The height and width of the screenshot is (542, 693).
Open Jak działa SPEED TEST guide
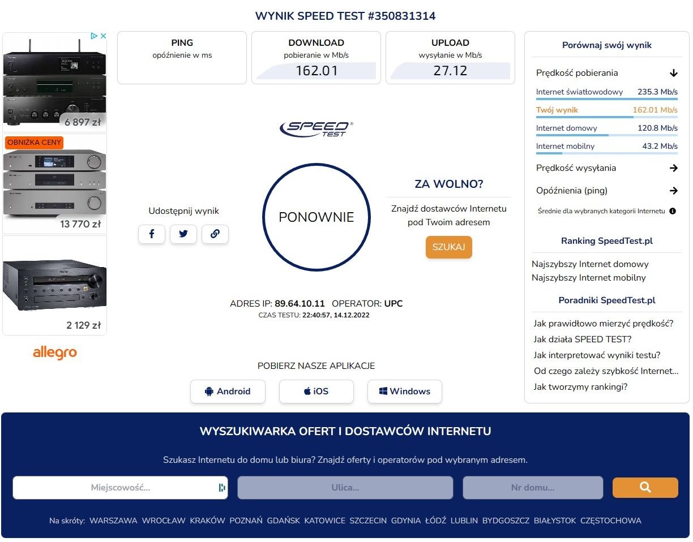583,339
